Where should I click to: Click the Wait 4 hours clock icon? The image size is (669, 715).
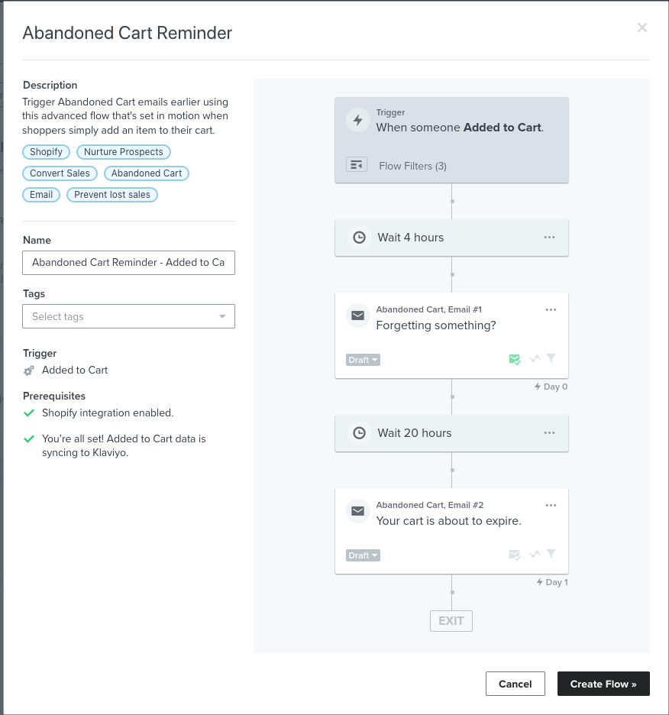(x=360, y=238)
